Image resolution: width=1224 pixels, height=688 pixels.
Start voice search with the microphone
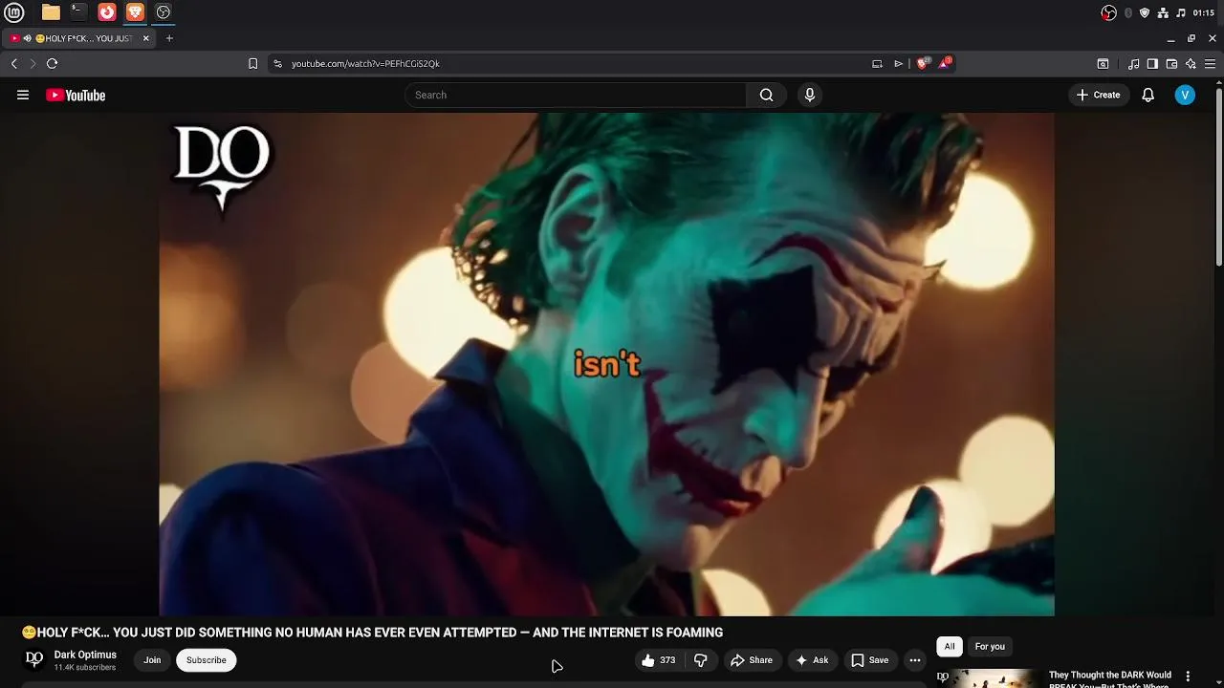point(809,95)
